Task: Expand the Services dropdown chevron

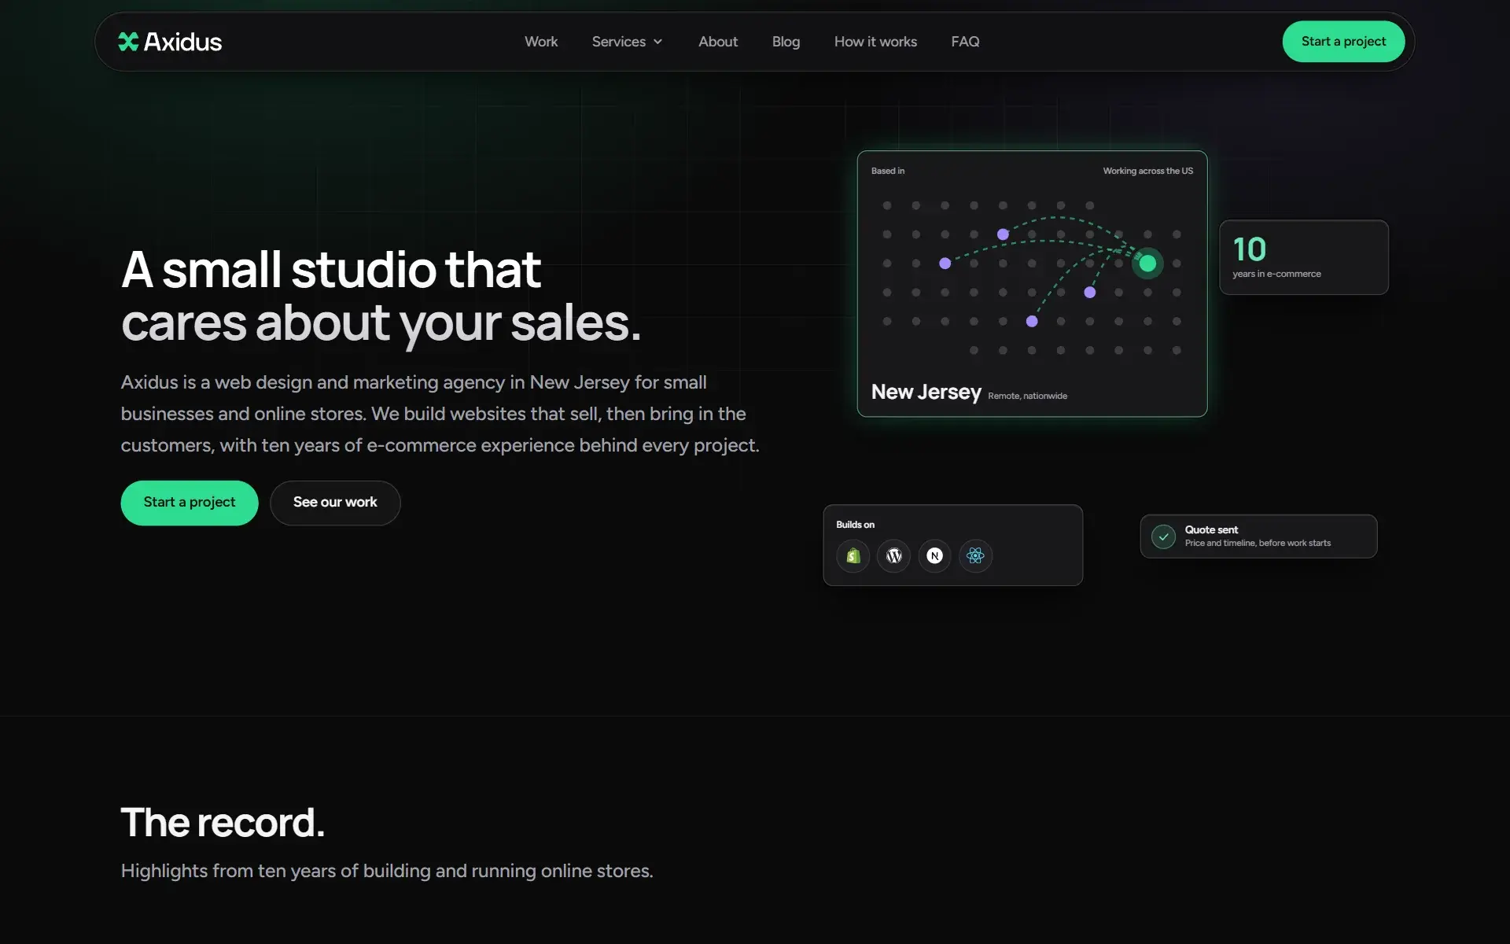Action: (657, 42)
